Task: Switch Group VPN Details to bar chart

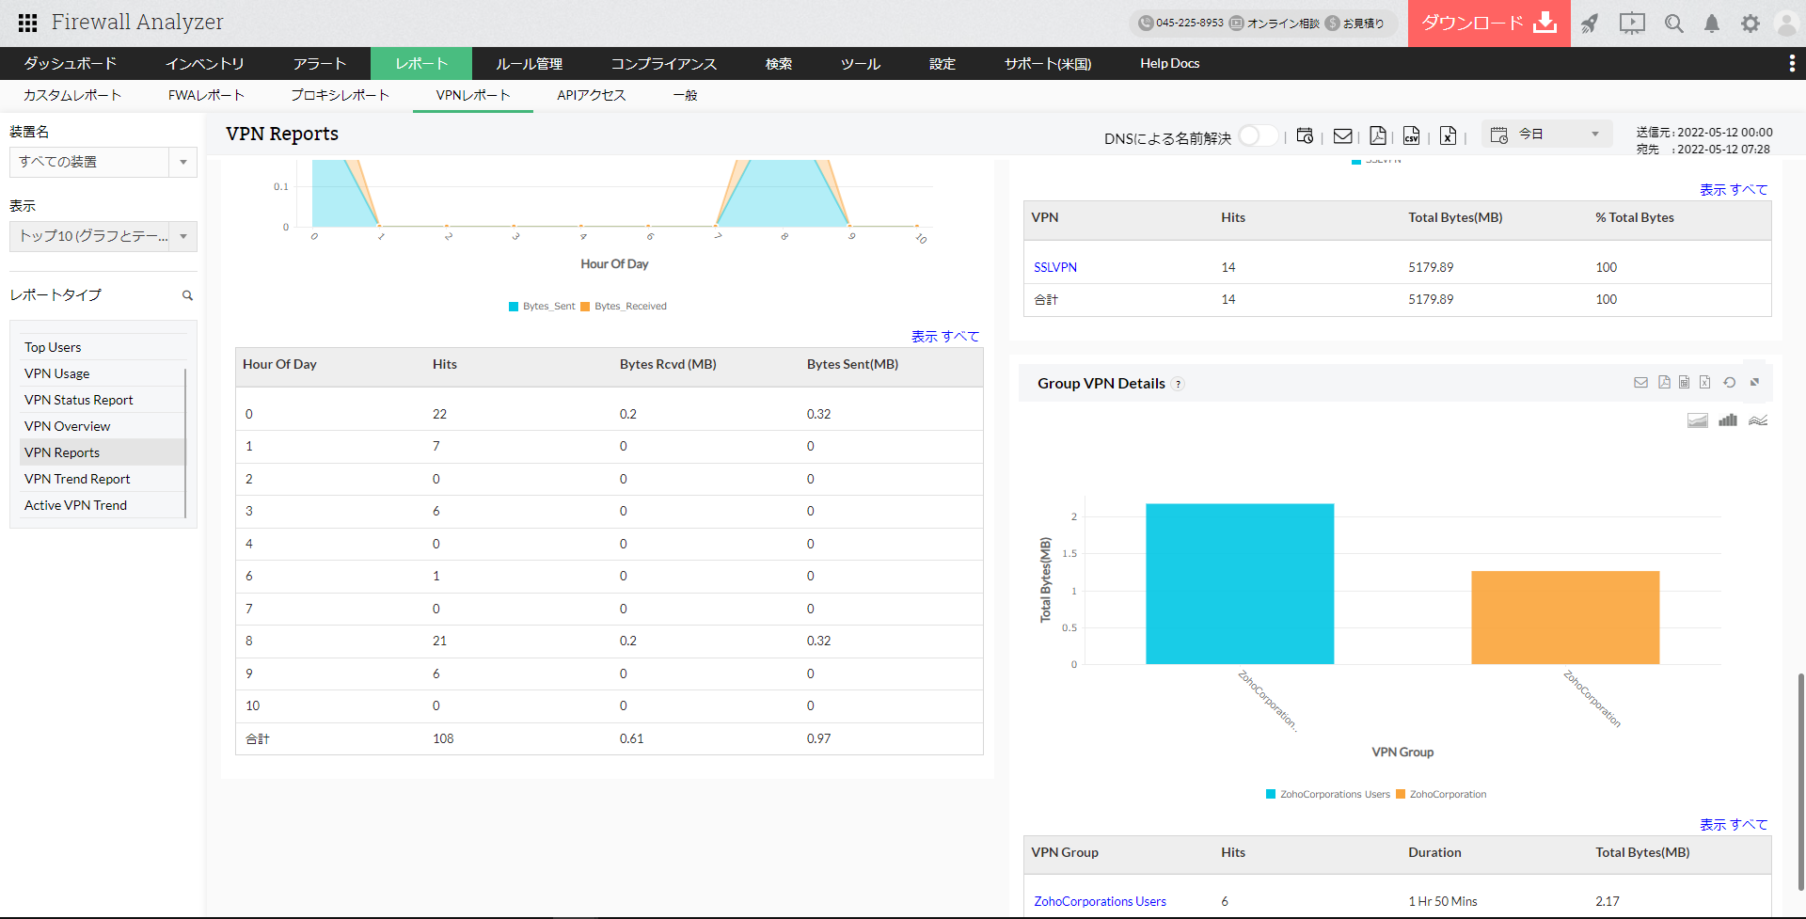Action: pos(1728,420)
